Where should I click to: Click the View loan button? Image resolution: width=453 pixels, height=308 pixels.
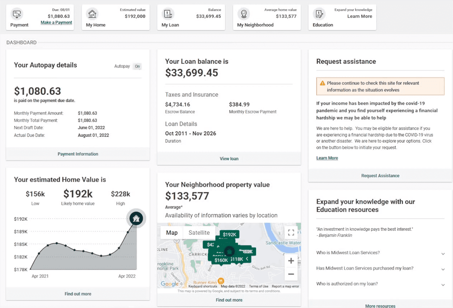pos(229,159)
